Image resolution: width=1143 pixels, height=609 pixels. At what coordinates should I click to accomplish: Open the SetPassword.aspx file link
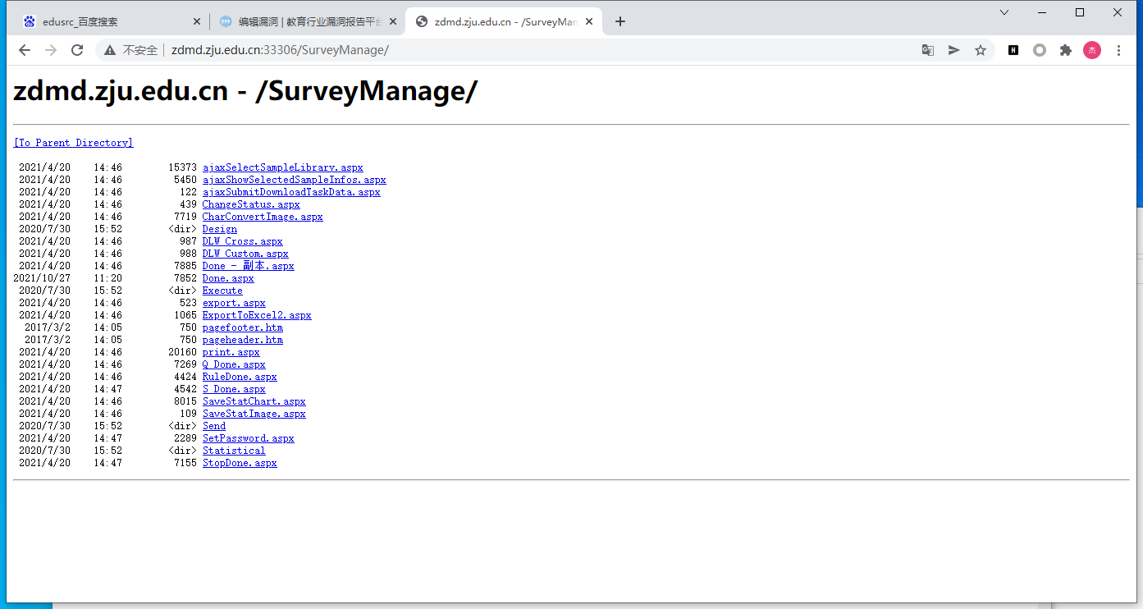click(x=248, y=438)
